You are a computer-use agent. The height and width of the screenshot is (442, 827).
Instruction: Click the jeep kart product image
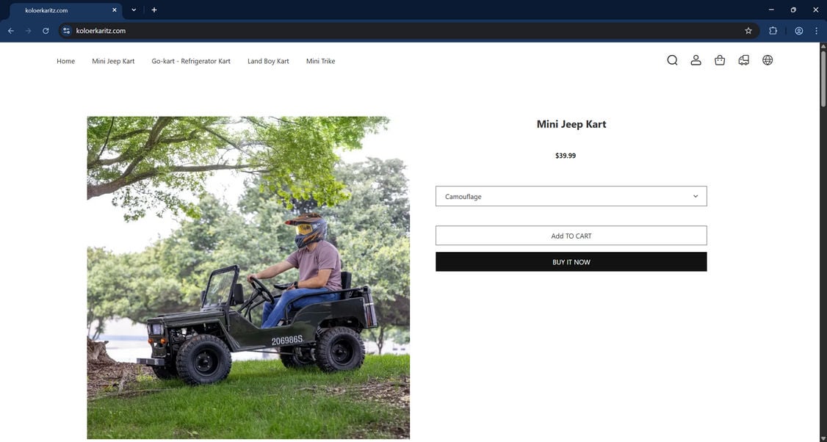(248, 278)
